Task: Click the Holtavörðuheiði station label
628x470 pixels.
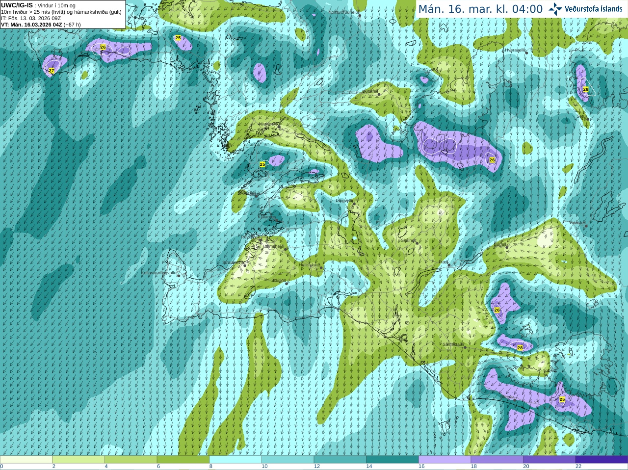Action: pos(343,12)
